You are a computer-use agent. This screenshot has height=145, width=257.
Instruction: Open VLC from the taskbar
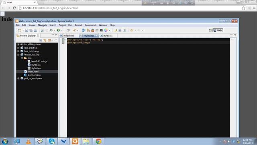pos(29,141)
